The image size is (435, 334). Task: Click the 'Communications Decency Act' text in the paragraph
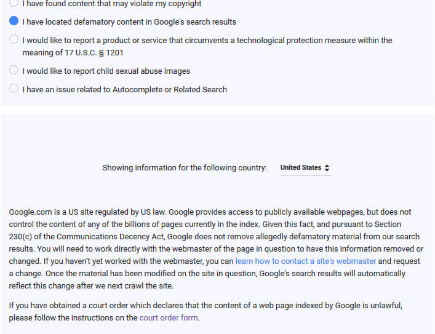click(111, 237)
